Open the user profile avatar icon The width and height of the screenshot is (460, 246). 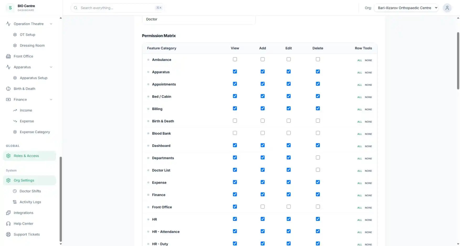(447, 8)
